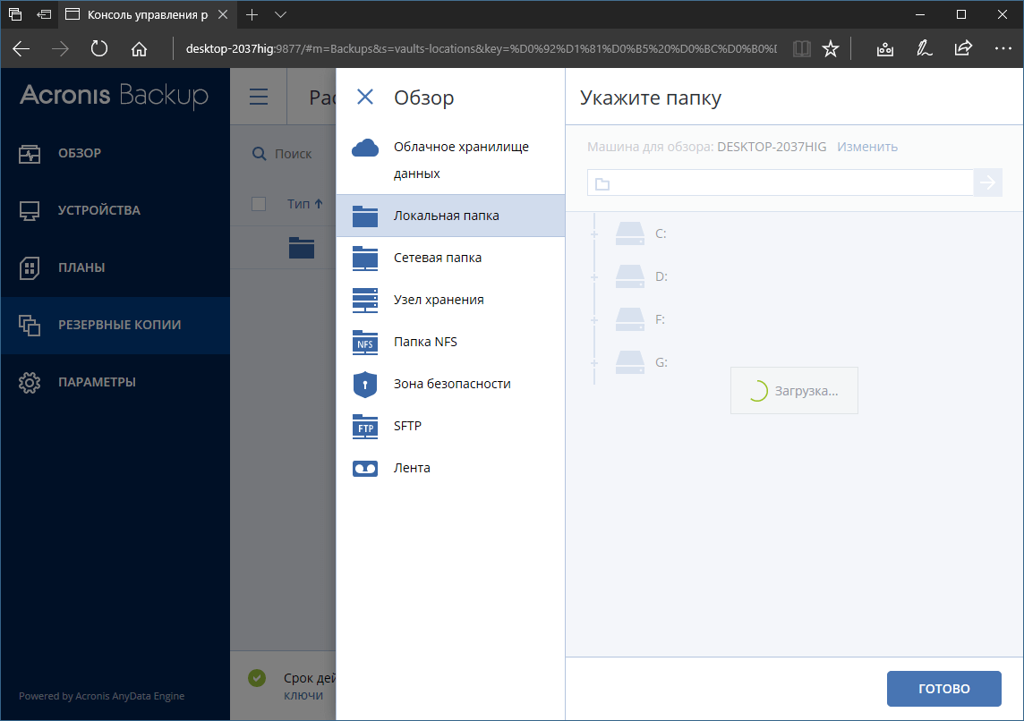Open a new browser tab

click(x=252, y=14)
